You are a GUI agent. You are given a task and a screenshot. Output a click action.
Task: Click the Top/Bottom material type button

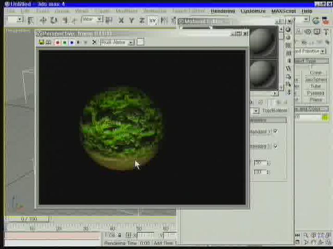(275, 111)
